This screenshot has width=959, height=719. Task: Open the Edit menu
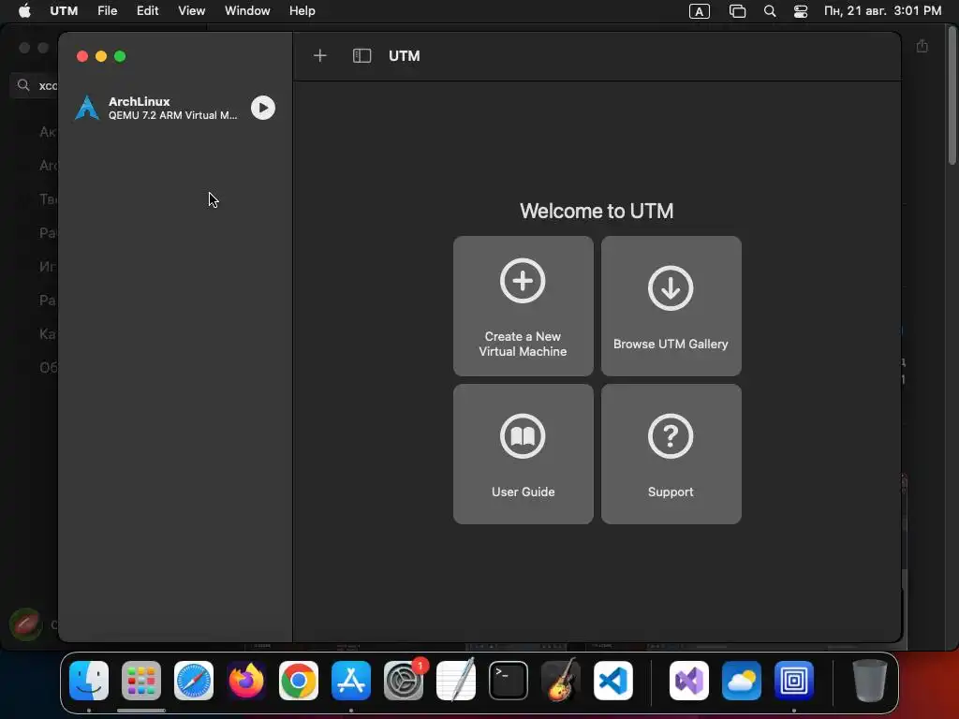tap(147, 11)
